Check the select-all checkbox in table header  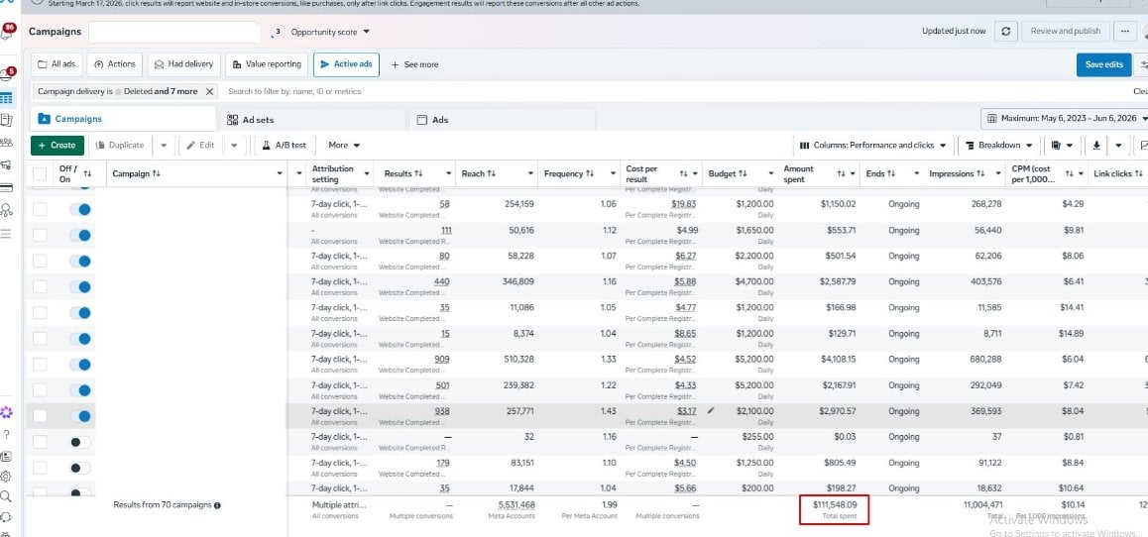tap(40, 173)
